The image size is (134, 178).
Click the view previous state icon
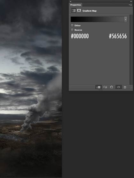coord(105,87)
